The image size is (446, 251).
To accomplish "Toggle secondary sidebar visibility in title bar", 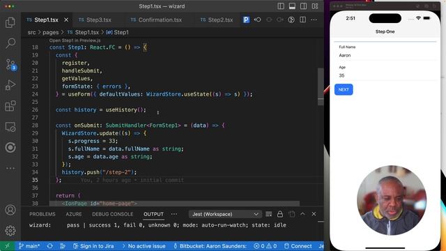I will (304, 6).
